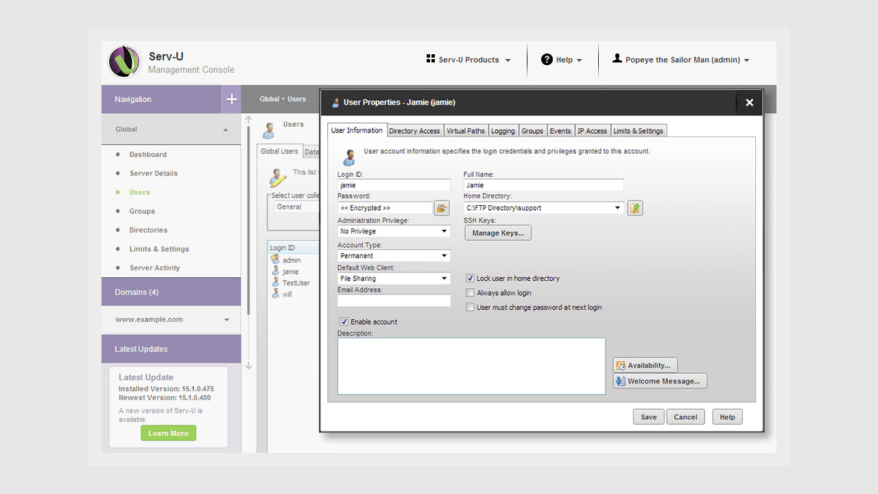
Task: Select the Logging tab
Action: (x=503, y=131)
